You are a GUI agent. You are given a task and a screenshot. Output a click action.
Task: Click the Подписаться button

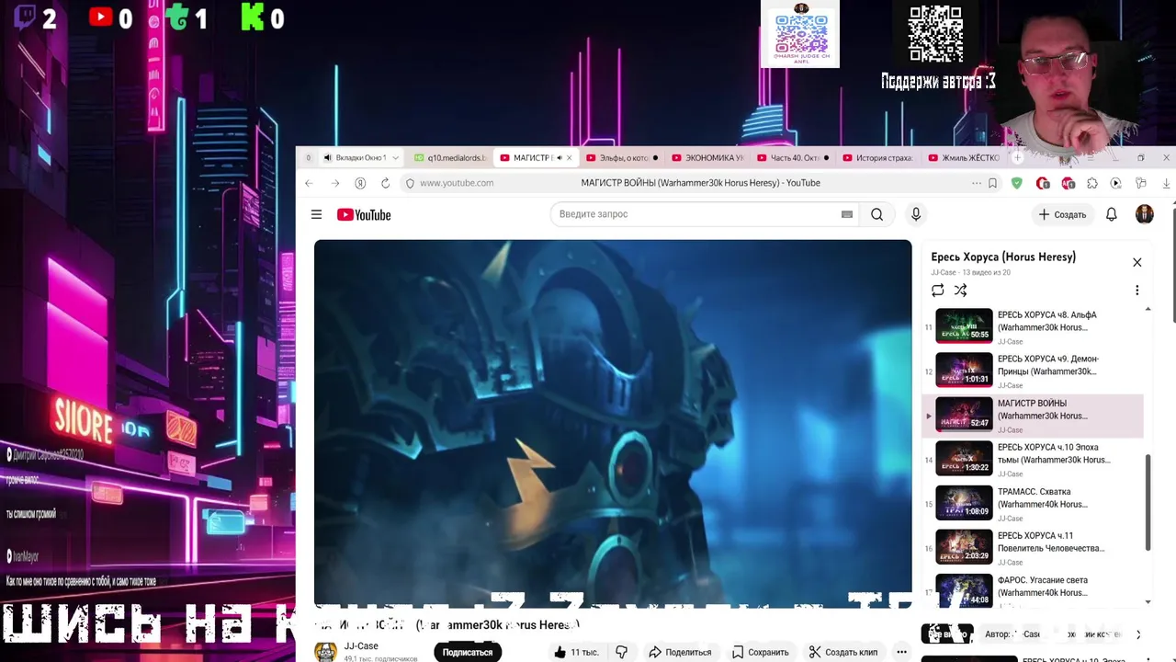468,652
